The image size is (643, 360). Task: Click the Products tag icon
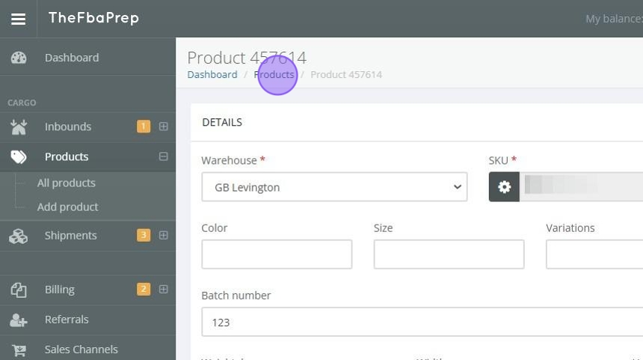[x=19, y=157]
